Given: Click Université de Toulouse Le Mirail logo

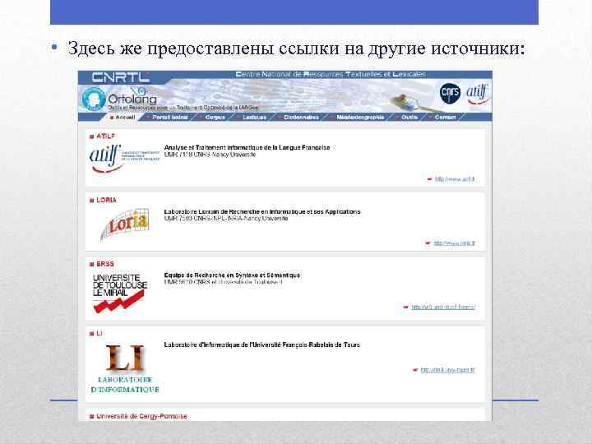Looking at the screenshot, I should pyautogui.click(x=120, y=293).
